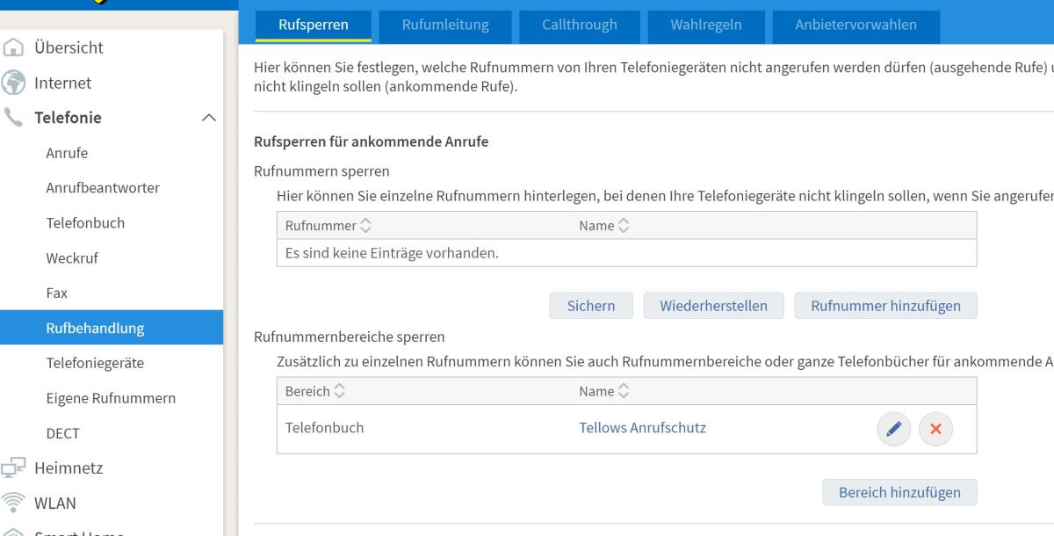Click the Internet globe icon

(x=14, y=83)
